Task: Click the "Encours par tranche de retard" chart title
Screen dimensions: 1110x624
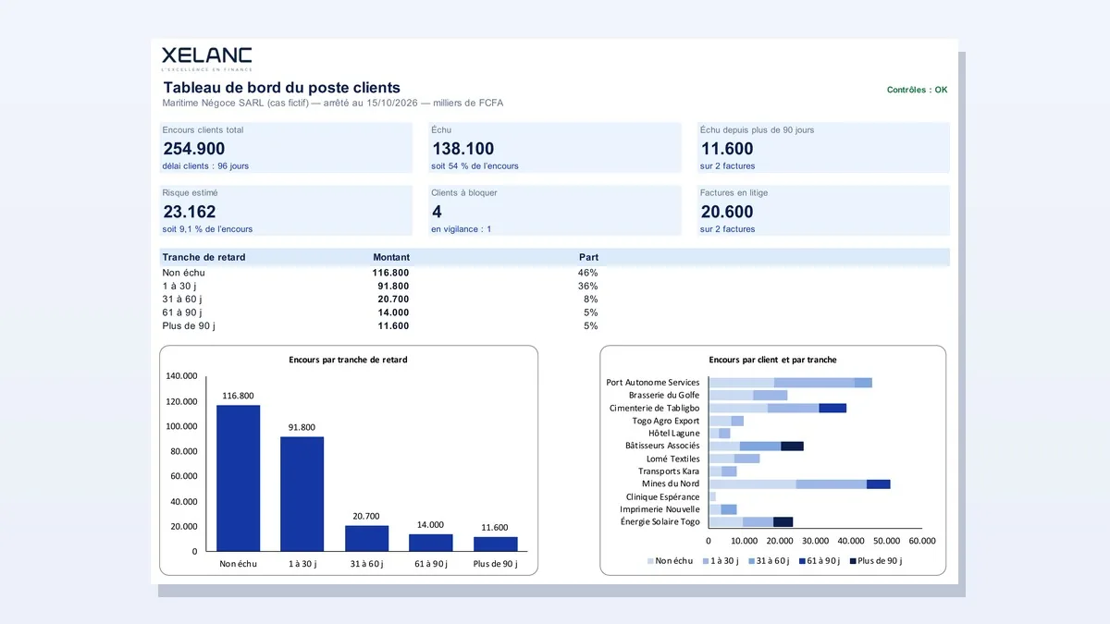Action: click(x=348, y=360)
